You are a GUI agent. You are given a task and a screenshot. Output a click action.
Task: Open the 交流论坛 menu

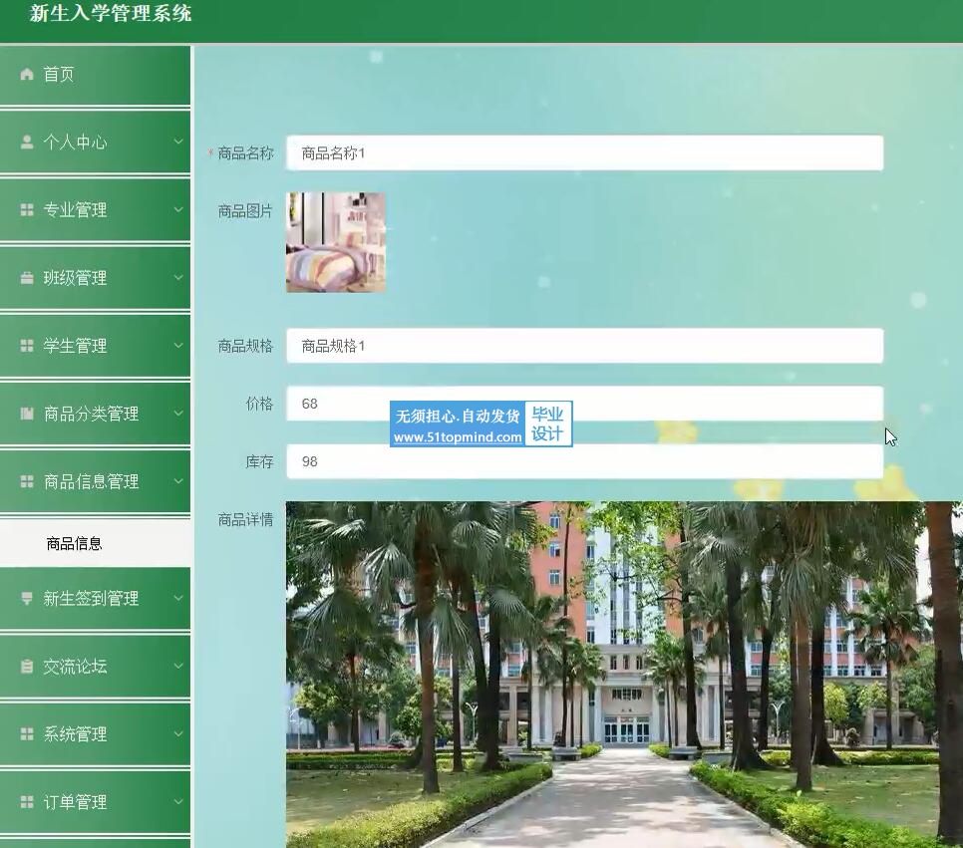tap(95, 667)
